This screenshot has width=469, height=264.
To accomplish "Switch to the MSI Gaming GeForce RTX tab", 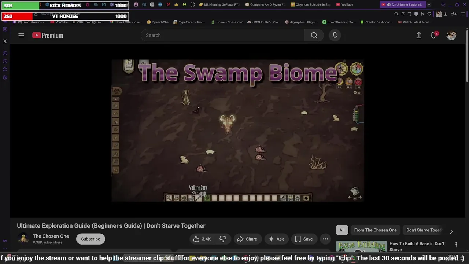I will click(x=220, y=5).
